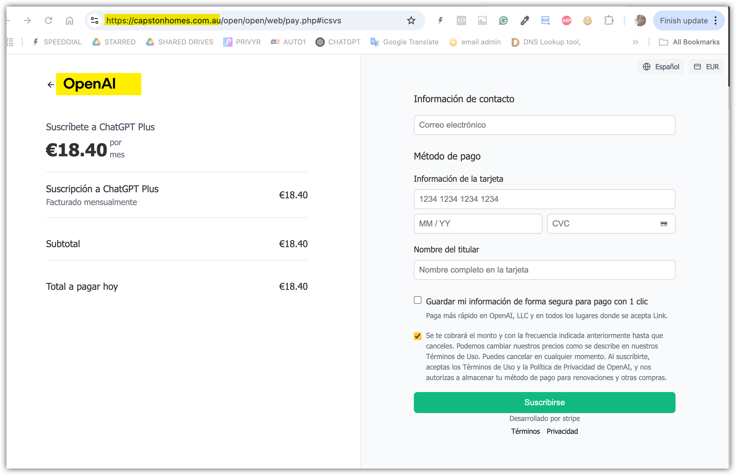736x475 pixels.
Task: Click the back arrow beside OpenAI logo
Action: (51, 85)
